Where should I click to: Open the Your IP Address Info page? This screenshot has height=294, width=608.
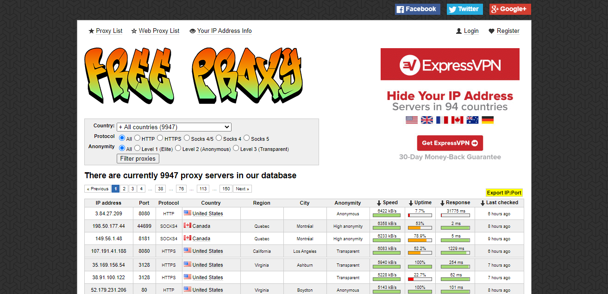(x=224, y=31)
